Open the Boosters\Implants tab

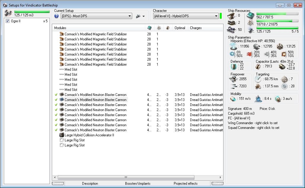click(x=138, y=184)
